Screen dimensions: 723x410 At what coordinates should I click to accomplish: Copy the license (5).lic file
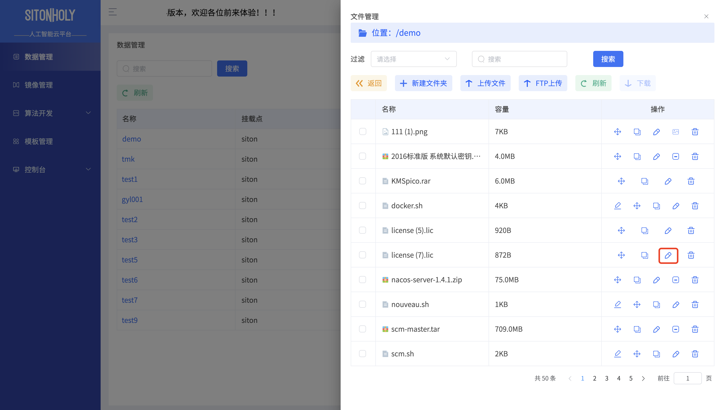[x=644, y=230]
